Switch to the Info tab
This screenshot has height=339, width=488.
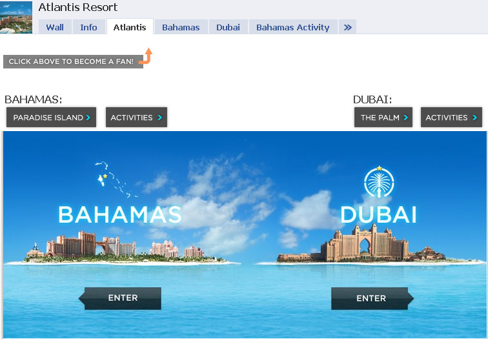[x=88, y=27]
